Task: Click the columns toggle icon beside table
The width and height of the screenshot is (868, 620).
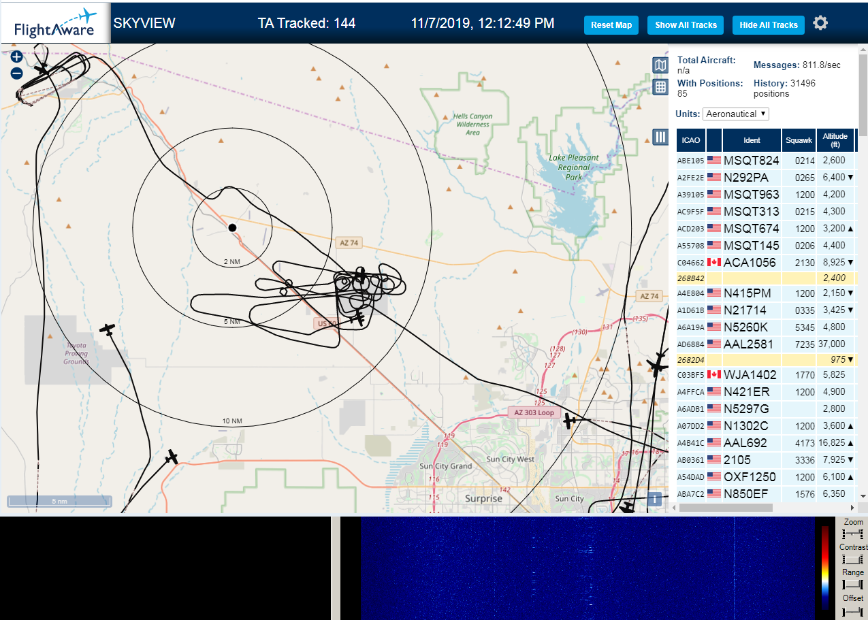Action: point(660,137)
